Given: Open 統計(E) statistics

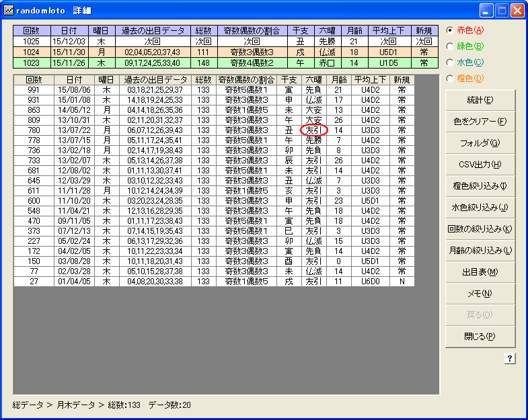Looking at the screenshot, I should (x=480, y=100).
